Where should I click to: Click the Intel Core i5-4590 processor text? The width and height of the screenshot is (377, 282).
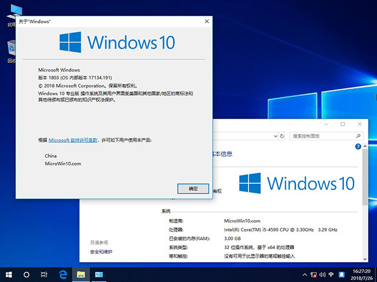point(280,230)
